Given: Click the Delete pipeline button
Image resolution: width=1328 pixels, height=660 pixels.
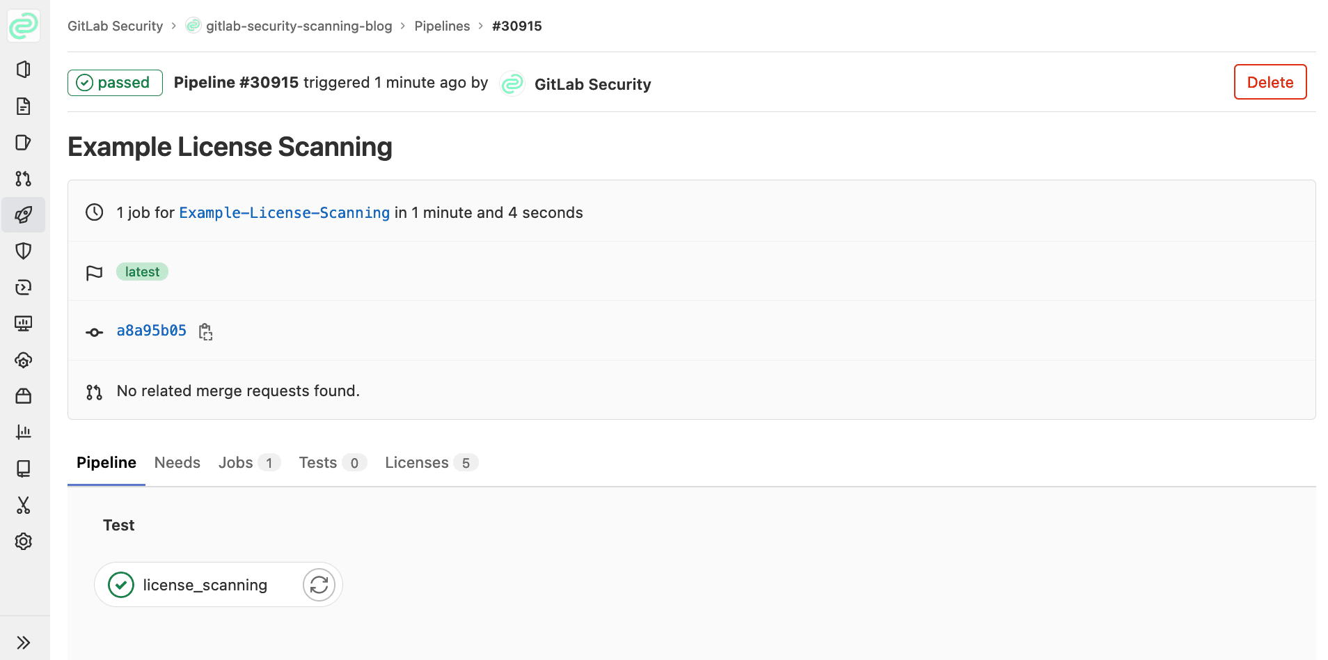Looking at the screenshot, I should click(x=1270, y=82).
